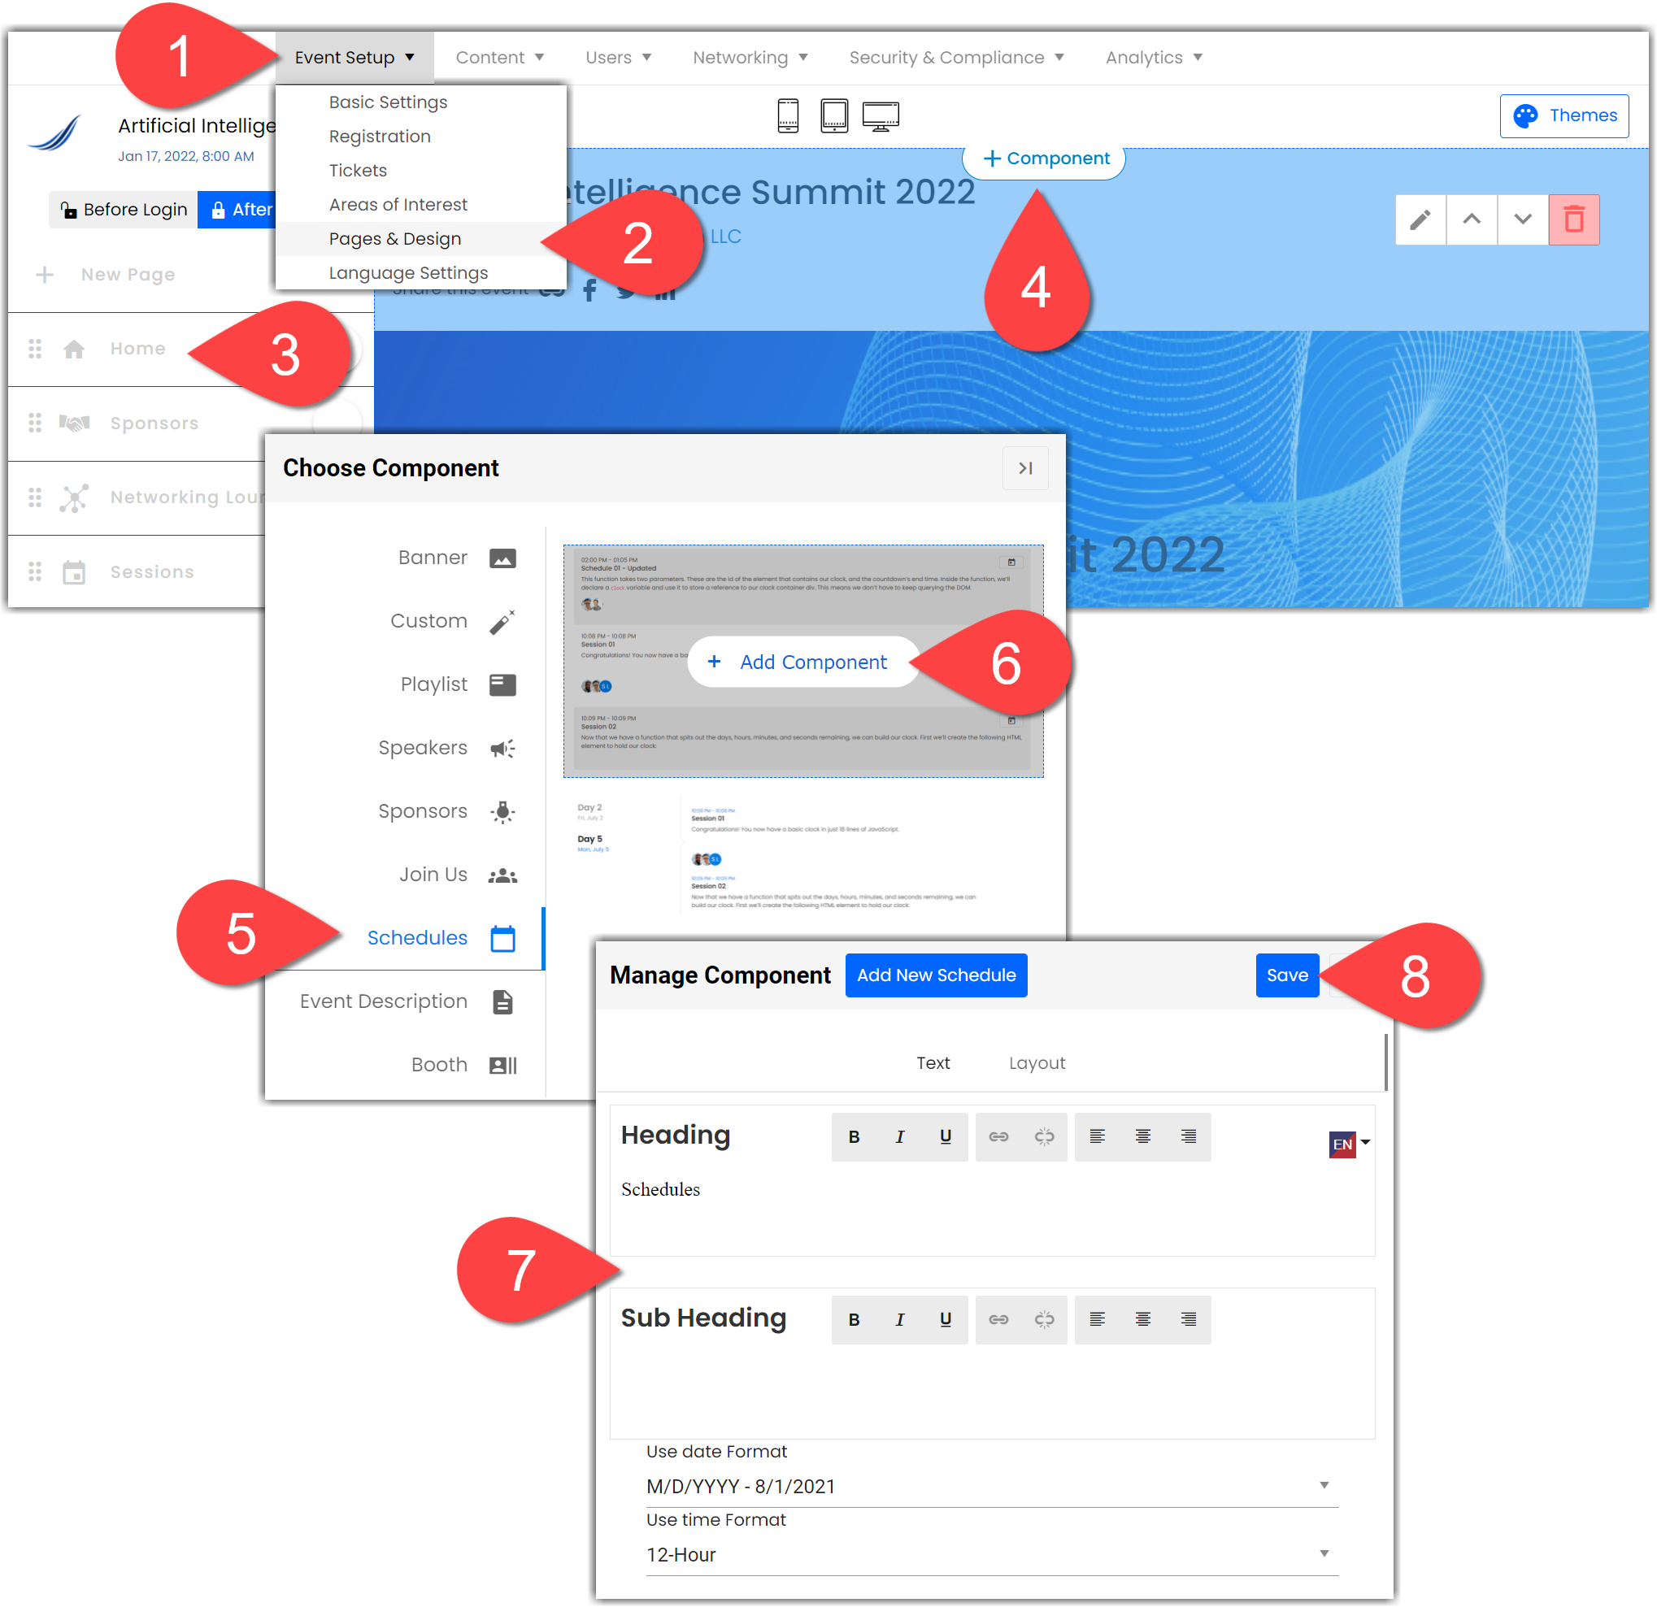
Task: Select Pages & Design from Event Setup menu
Action: [x=395, y=238]
